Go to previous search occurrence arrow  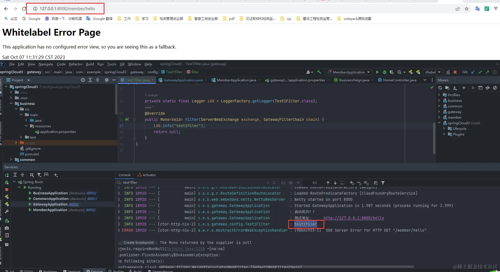328,183
